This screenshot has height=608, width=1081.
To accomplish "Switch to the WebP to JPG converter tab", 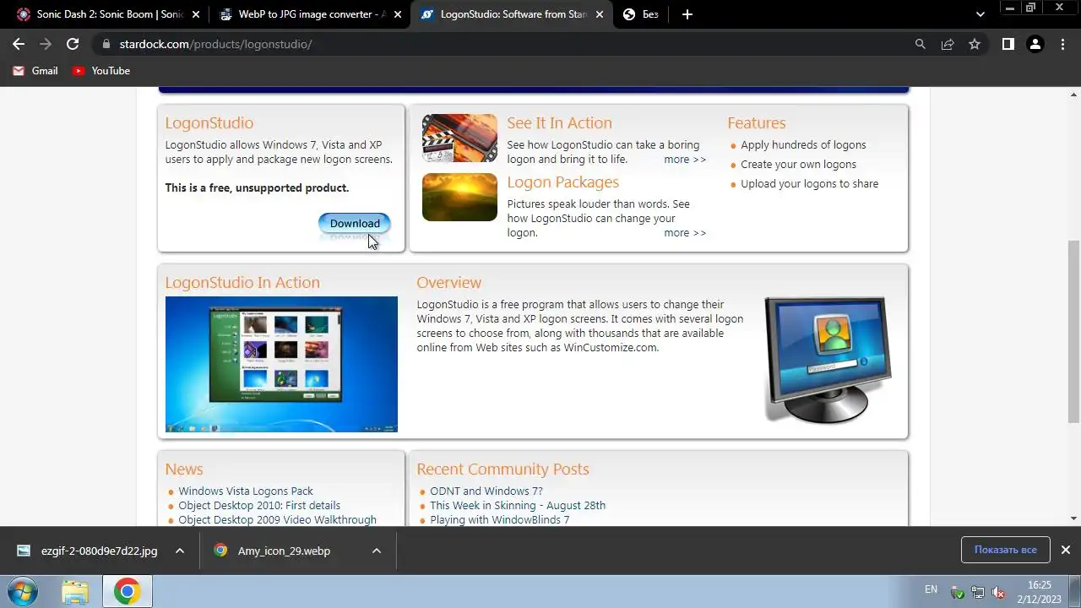I will point(309,14).
